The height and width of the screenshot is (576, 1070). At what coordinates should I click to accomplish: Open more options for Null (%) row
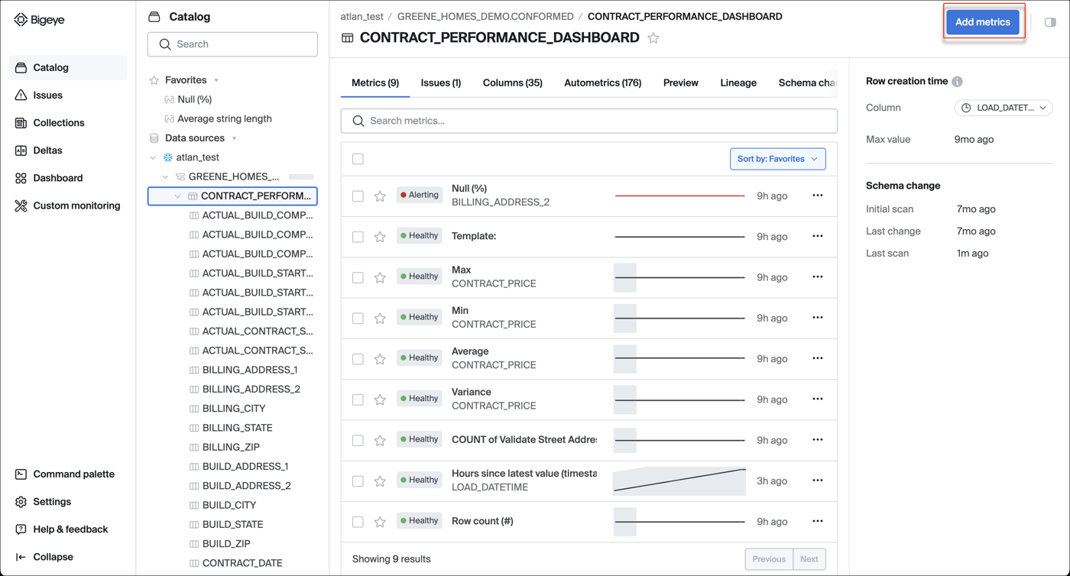pos(818,196)
